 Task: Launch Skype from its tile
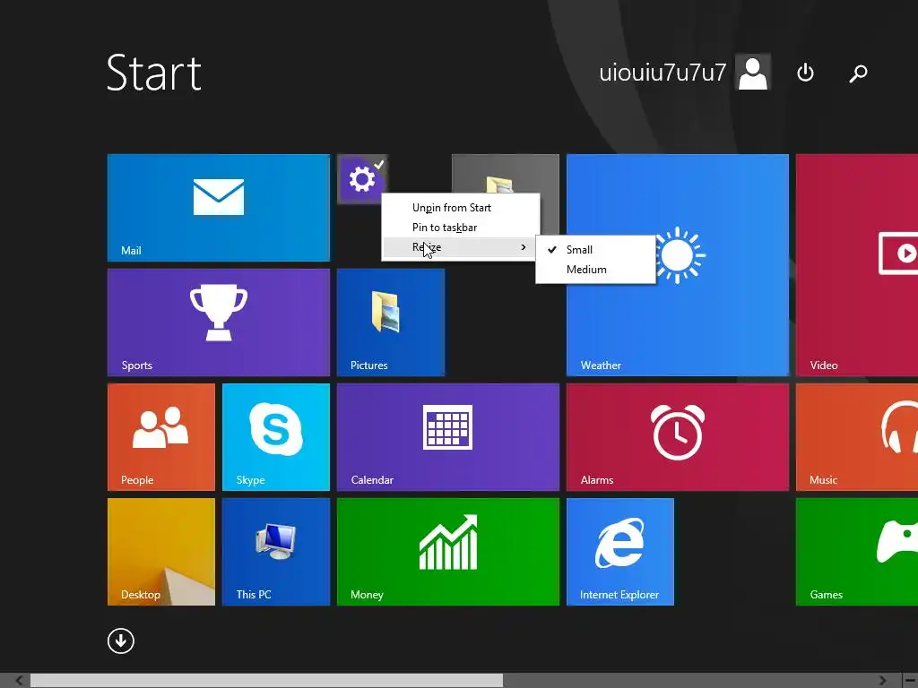click(276, 437)
